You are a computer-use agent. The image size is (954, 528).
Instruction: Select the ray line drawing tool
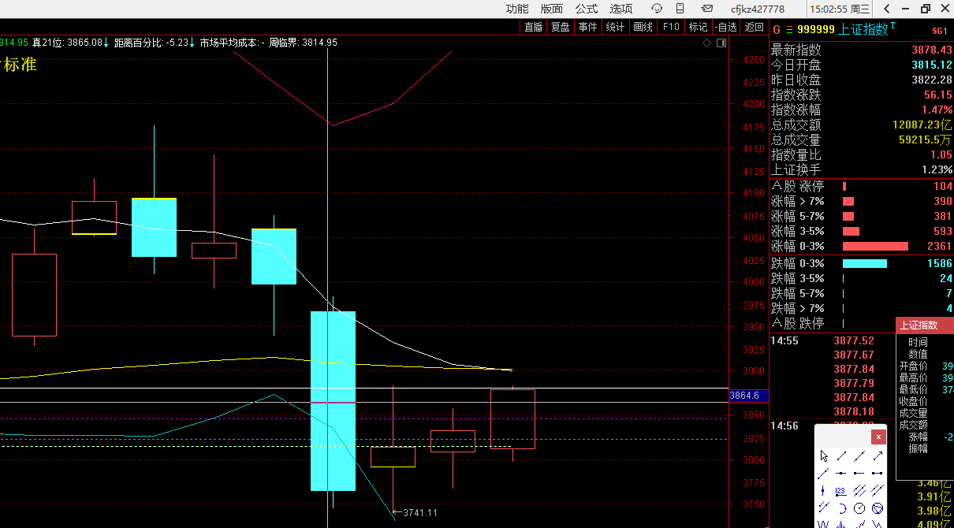(x=823, y=473)
